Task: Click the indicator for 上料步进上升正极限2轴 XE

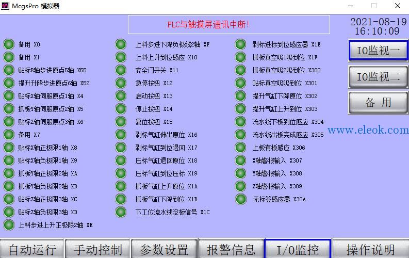Action: [x=9, y=225]
